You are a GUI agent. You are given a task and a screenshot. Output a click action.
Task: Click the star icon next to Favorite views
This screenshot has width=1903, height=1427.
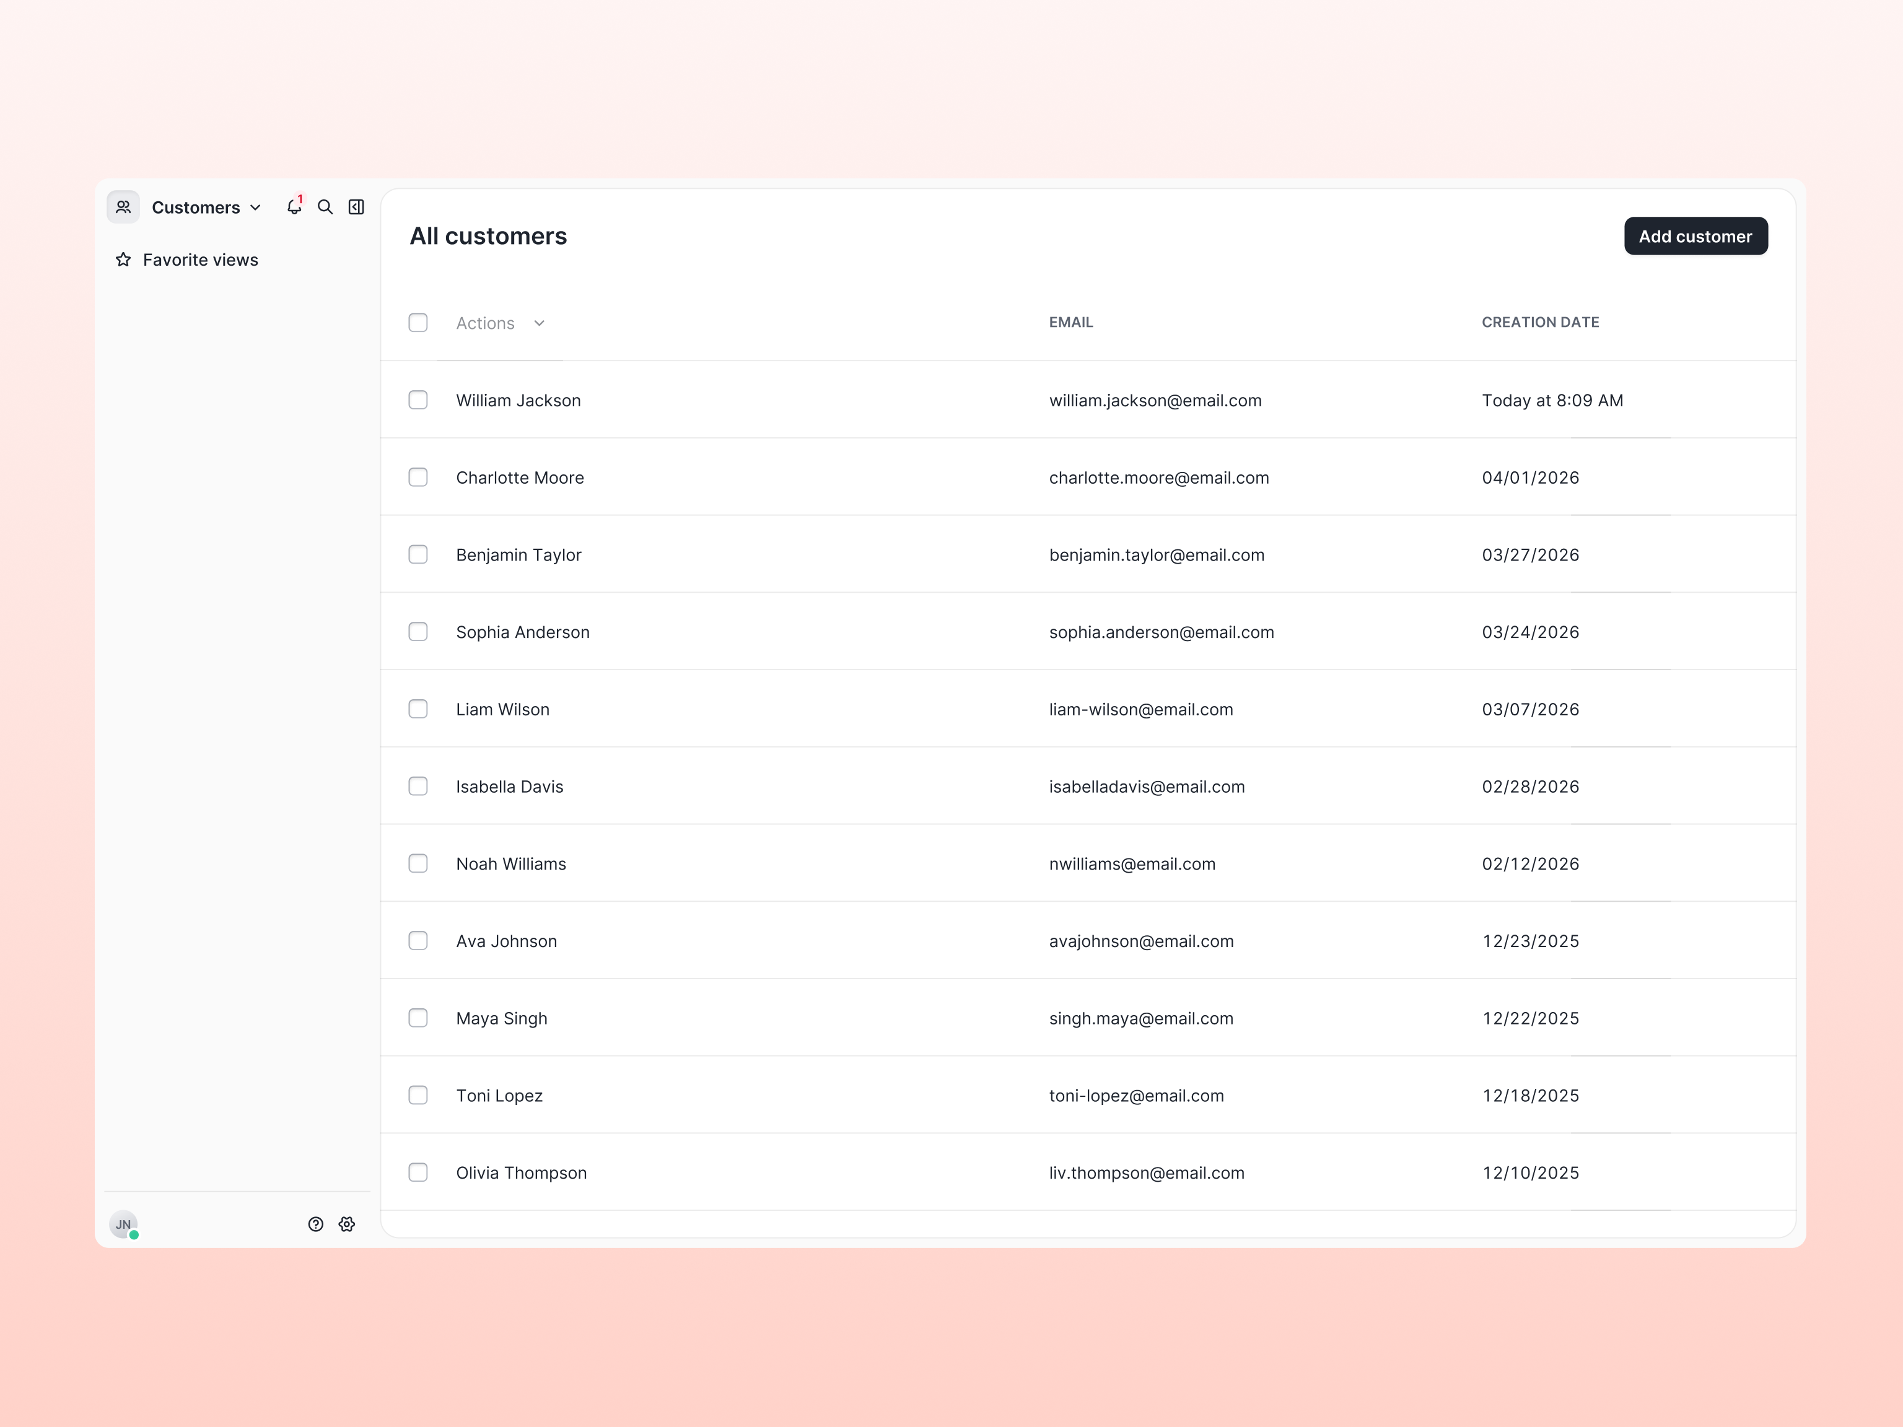tap(123, 259)
